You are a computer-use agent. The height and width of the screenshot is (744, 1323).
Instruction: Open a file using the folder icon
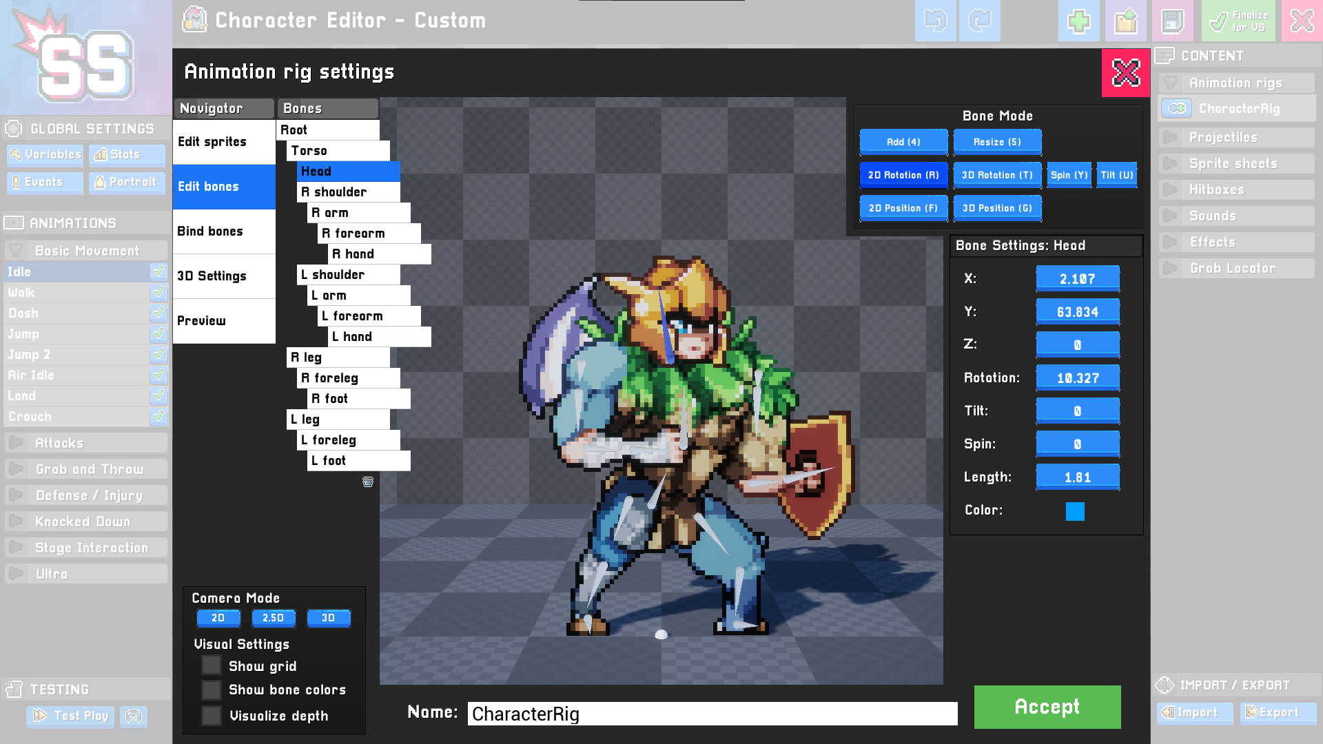click(1125, 21)
